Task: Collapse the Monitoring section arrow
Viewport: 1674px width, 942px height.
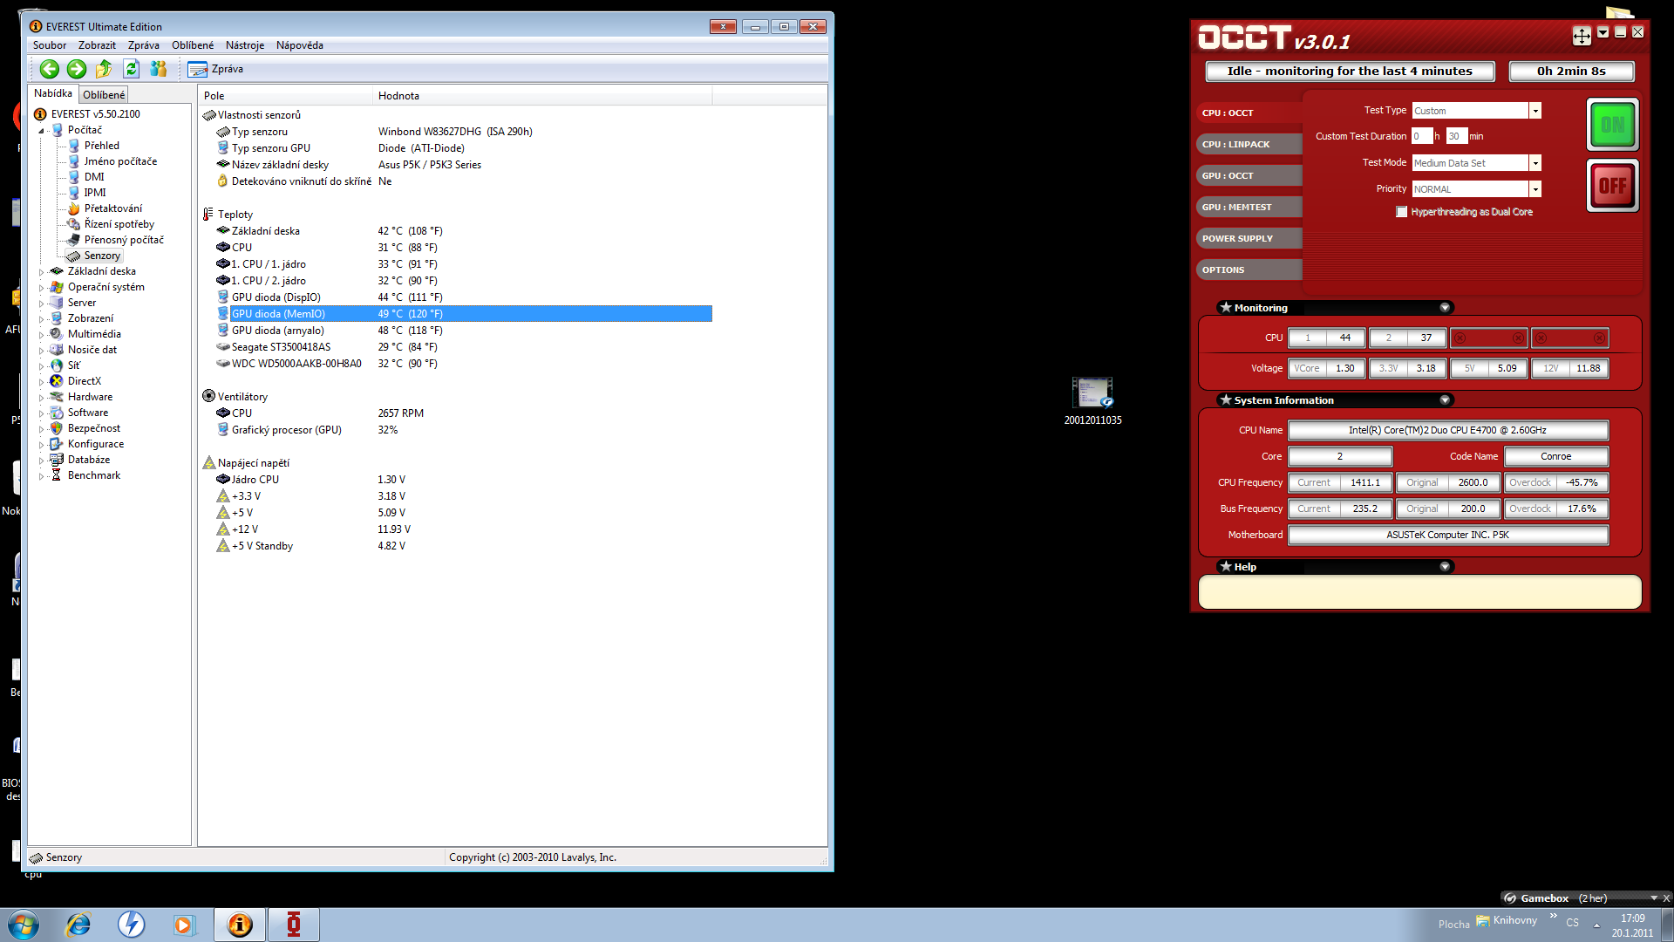Action: (x=1445, y=308)
